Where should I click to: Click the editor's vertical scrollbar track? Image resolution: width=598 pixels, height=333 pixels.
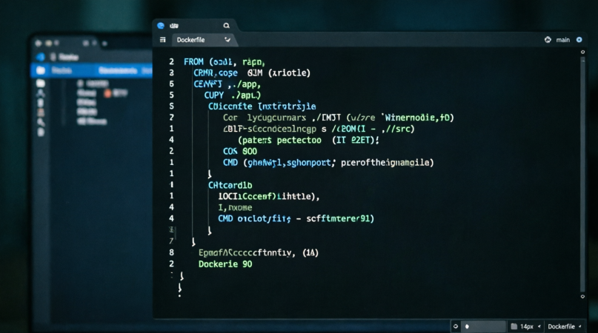click(582, 174)
